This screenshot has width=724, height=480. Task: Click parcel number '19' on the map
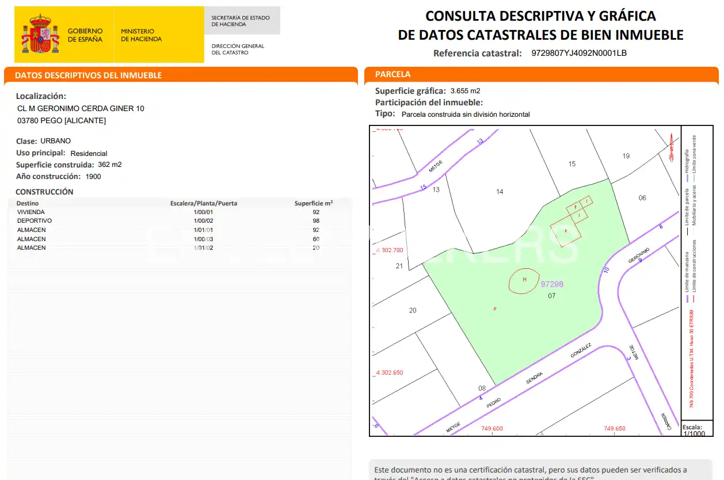626,156
